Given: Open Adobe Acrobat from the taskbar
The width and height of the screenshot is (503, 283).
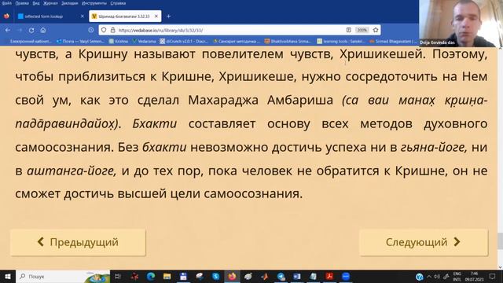Looking at the screenshot, I should [x=329, y=276].
